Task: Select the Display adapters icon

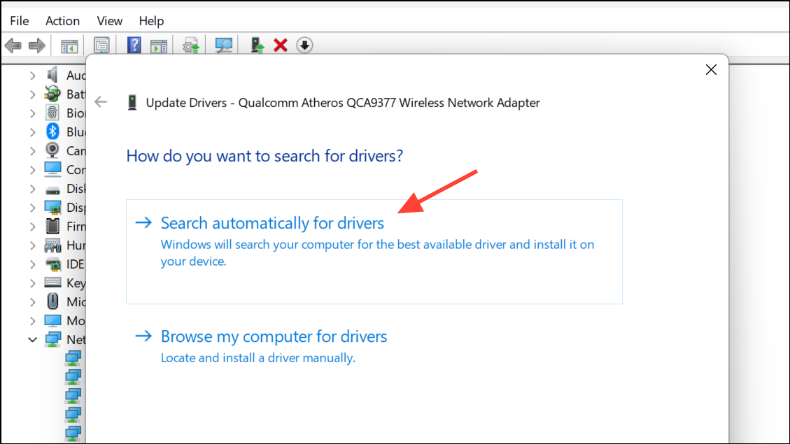Action: [52, 208]
